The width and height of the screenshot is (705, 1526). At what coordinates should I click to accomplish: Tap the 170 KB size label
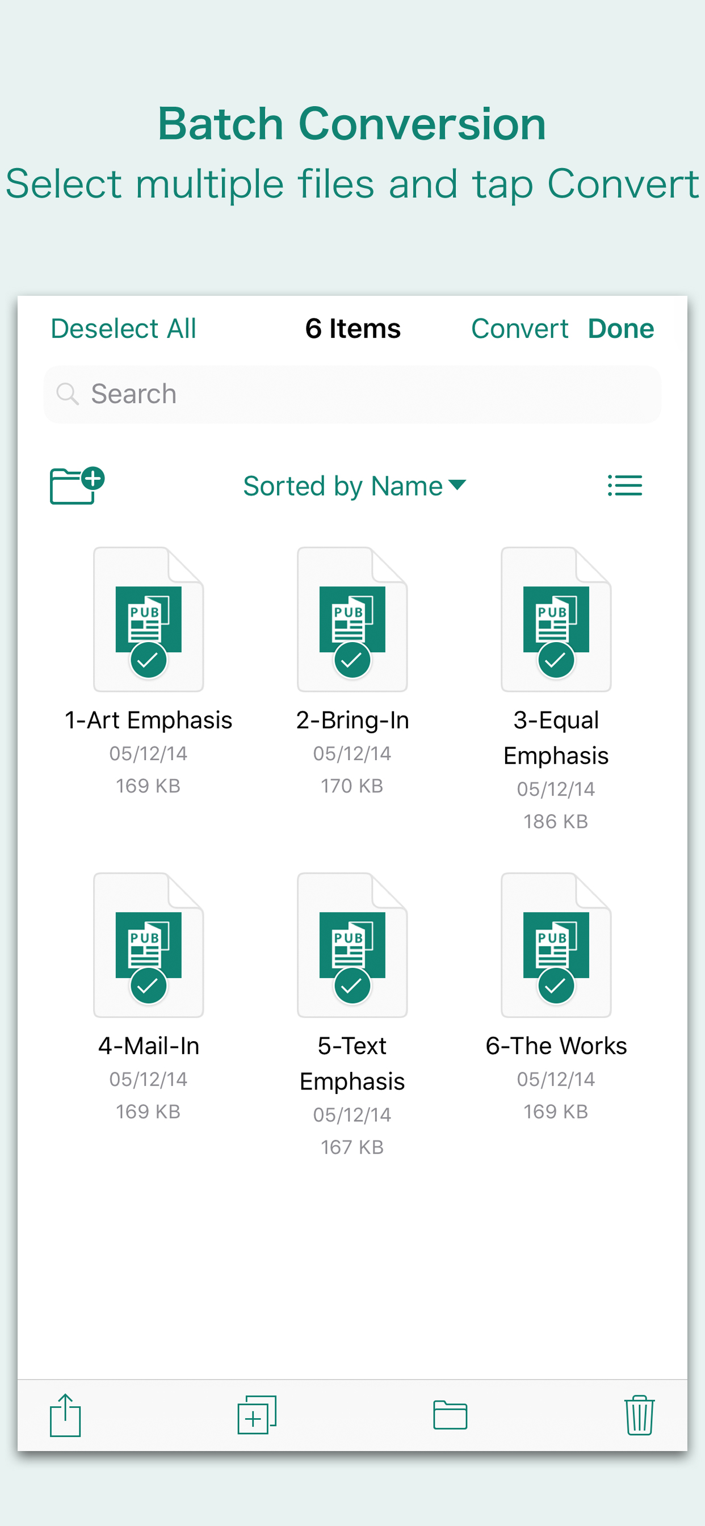[352, 786]
